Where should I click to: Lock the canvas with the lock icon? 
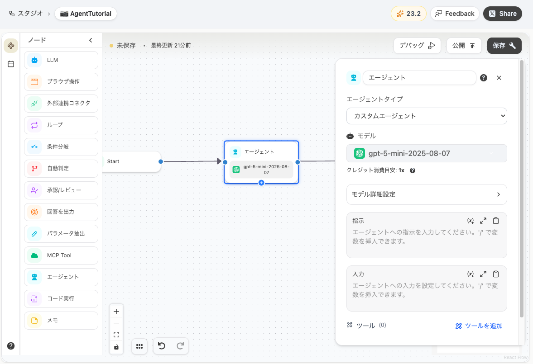point(116,346)
